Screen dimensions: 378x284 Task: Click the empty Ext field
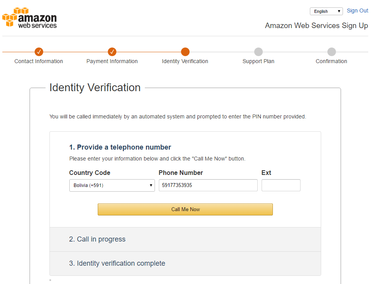281,185
